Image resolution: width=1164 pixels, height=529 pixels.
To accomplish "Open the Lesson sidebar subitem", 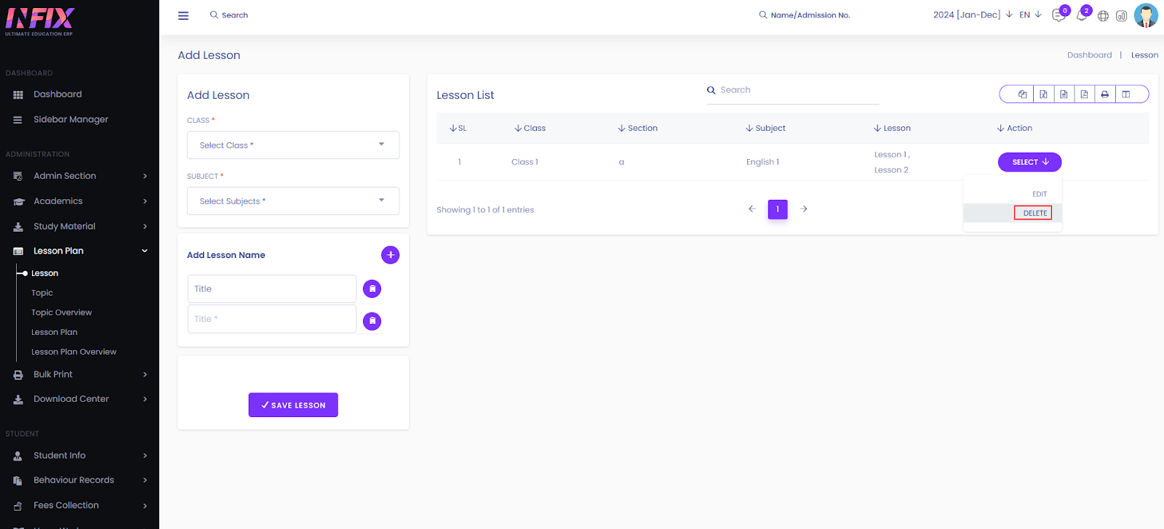I will pyautogui.click(x=44, y=273).
